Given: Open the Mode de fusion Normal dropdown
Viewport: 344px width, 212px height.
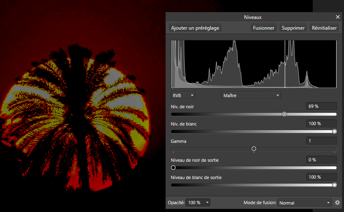Looking at the screenshot, I should 304,203.
